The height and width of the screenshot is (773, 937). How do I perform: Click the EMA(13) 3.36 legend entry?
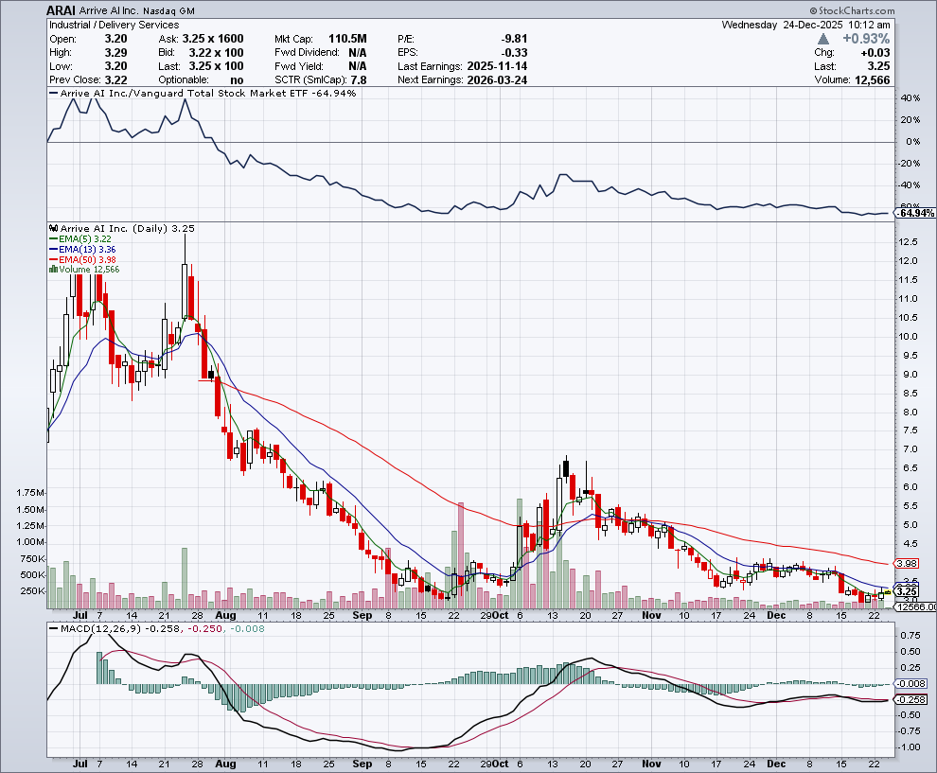coord(82,249)
